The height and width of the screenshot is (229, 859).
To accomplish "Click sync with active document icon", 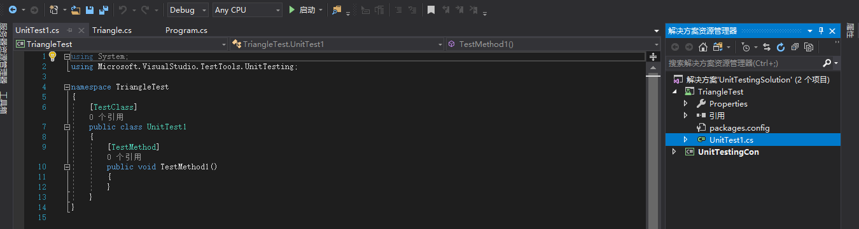I will pos(766,47).
